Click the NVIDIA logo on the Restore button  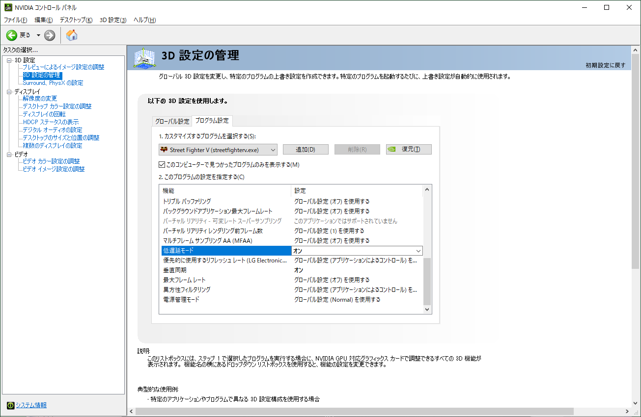coord(392,149)
